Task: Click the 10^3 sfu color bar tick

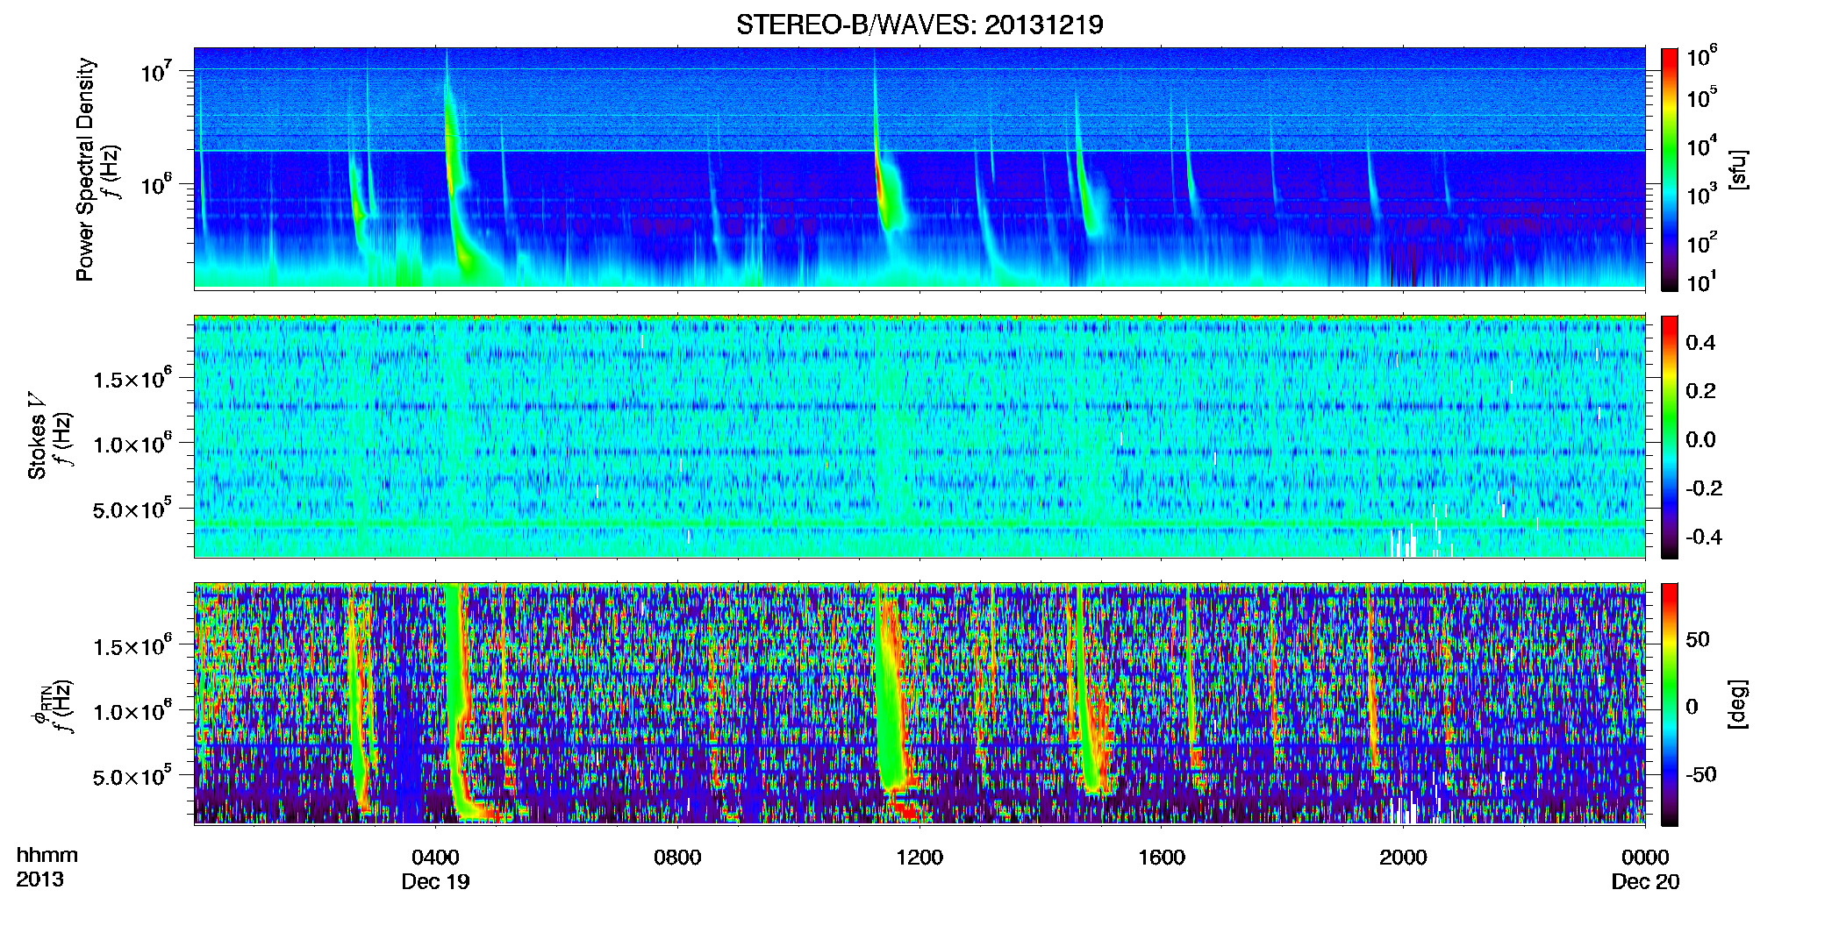Action: (1701, 194)
